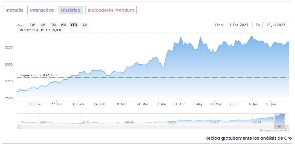Select the 6M zoom option

(x=64, y=25)
